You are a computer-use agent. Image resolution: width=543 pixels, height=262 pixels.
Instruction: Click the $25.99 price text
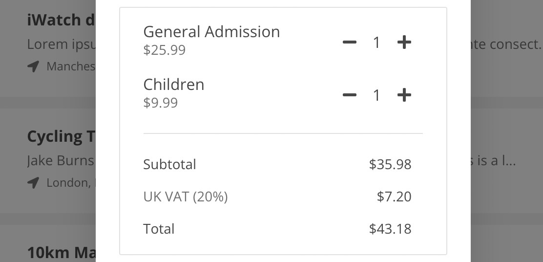point(165,50)
